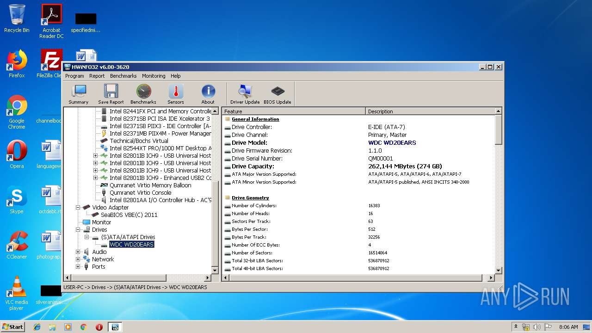592x333 pixels.
Task: Click the Drive Capacity row
Action: [x=359, y=166]
